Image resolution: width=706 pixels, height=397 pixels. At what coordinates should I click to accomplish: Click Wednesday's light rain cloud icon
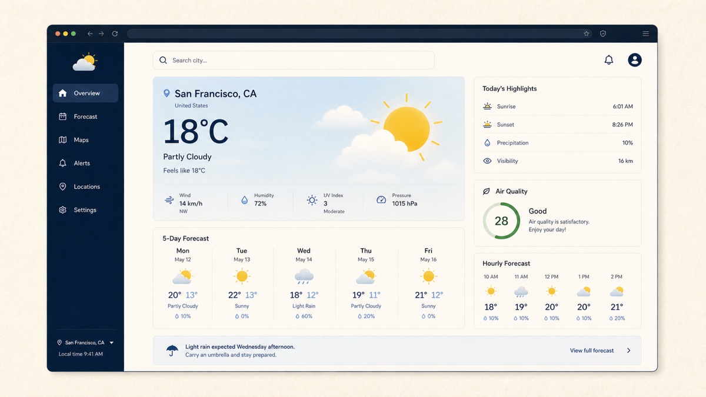(x=304, y=276)
